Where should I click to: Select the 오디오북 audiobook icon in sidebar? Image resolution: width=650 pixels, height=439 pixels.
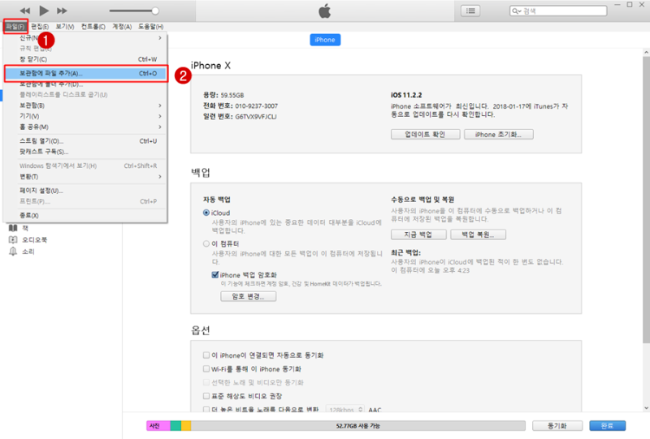pyautogui.click(x=13, y=240)
